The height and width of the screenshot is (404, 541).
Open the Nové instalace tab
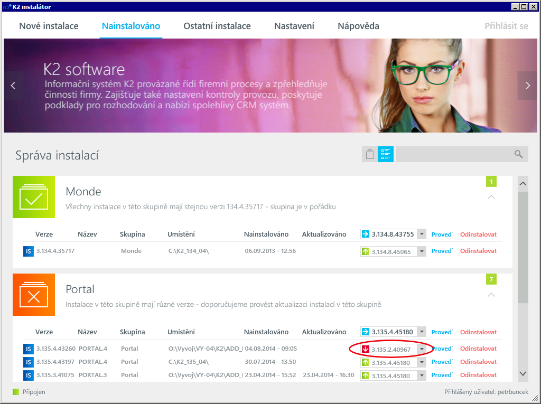[x=49, y=26]
